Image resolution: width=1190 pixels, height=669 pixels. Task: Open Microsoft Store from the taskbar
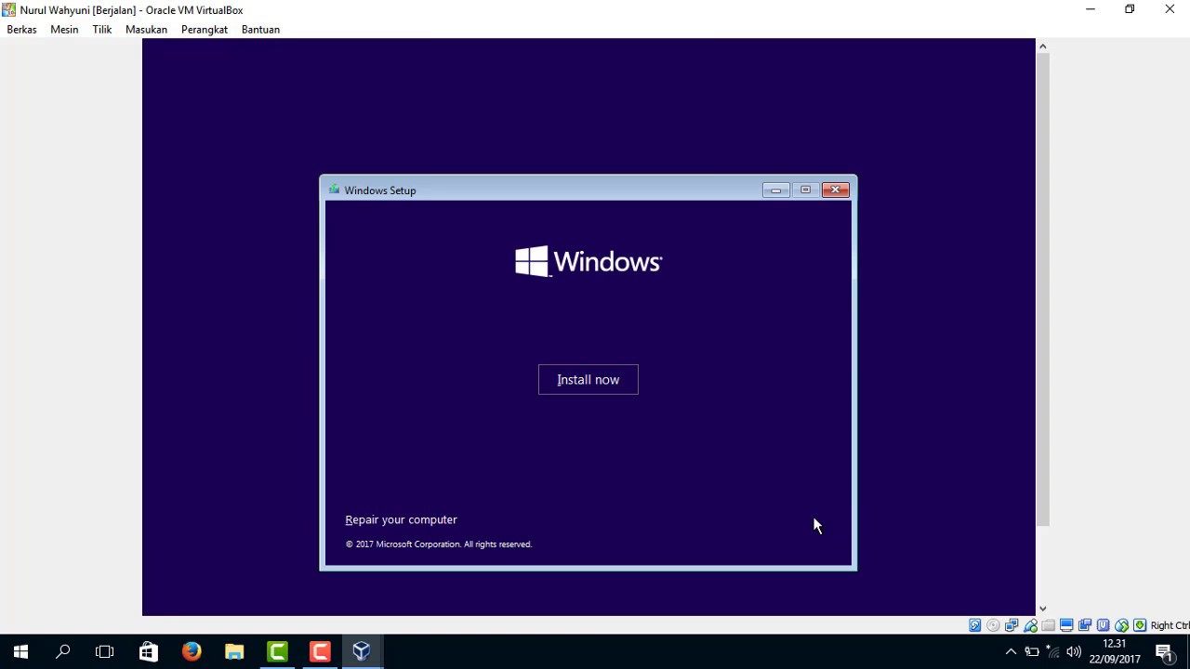pyautogui.click(x=149, y=651)
